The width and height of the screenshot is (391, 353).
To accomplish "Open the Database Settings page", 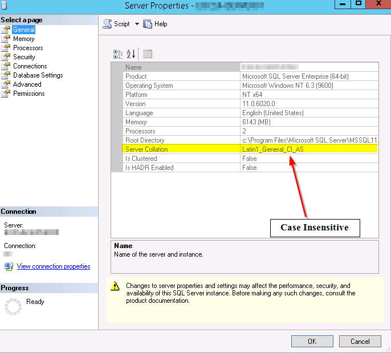I will click(x=38, y=75).
